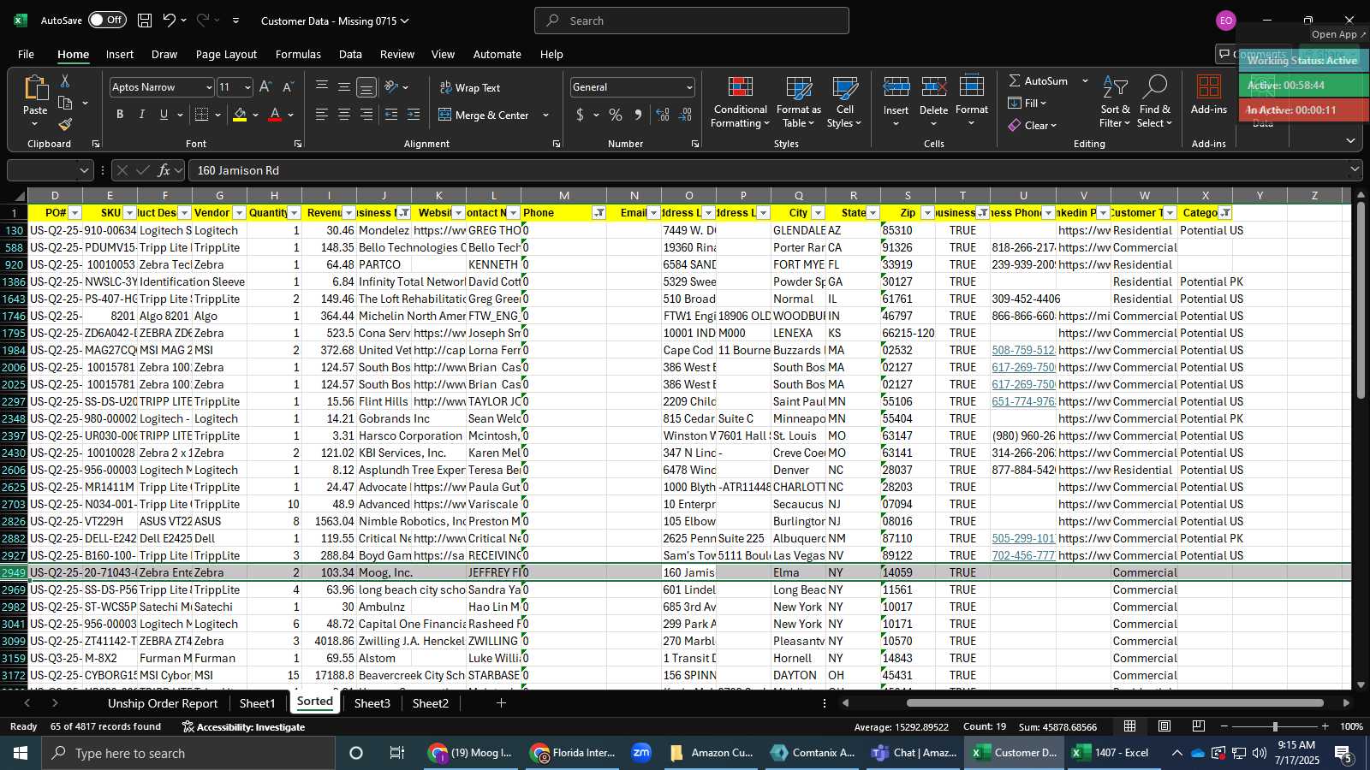Click the Format Painter brush icon
Screen dimensions: 1370x770
65,125
